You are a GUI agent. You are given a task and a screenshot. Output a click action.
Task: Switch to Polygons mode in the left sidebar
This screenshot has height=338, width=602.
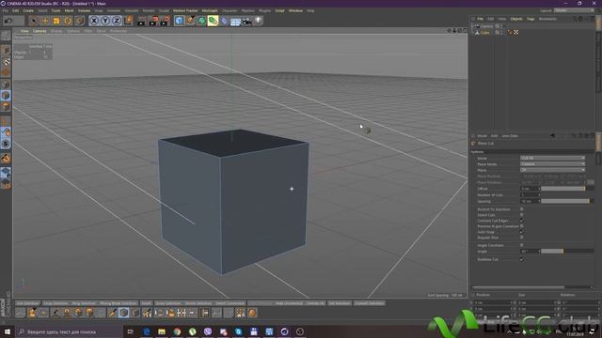click(6, 106)
